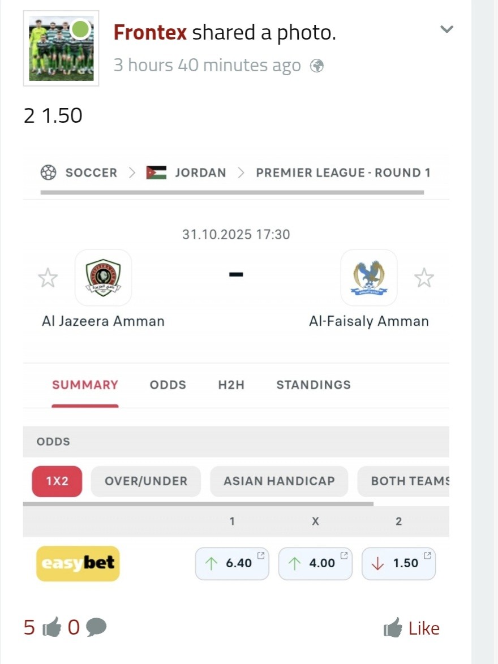The height and width of the screenshot is (664, 498).
Task: Switch to the H2H tab
Action: pos(231,385)
